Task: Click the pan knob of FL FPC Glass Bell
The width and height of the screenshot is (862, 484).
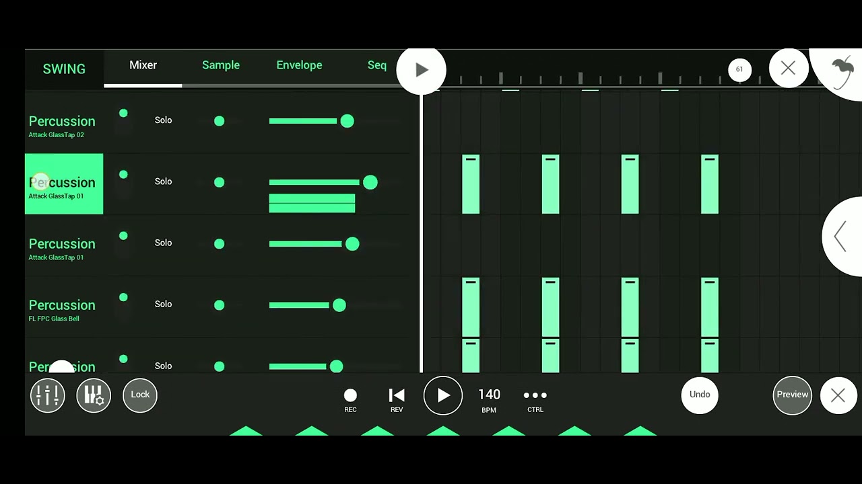Action: click(219, 305)
